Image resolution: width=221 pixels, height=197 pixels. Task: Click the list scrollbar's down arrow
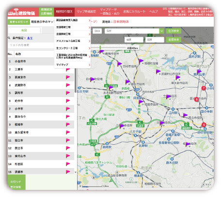[76, 172]
